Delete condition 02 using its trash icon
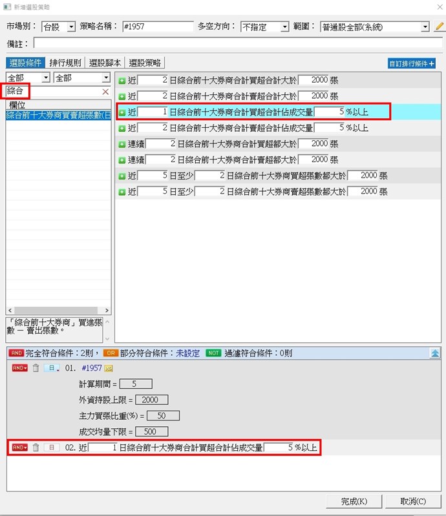 tap(36, 448)
